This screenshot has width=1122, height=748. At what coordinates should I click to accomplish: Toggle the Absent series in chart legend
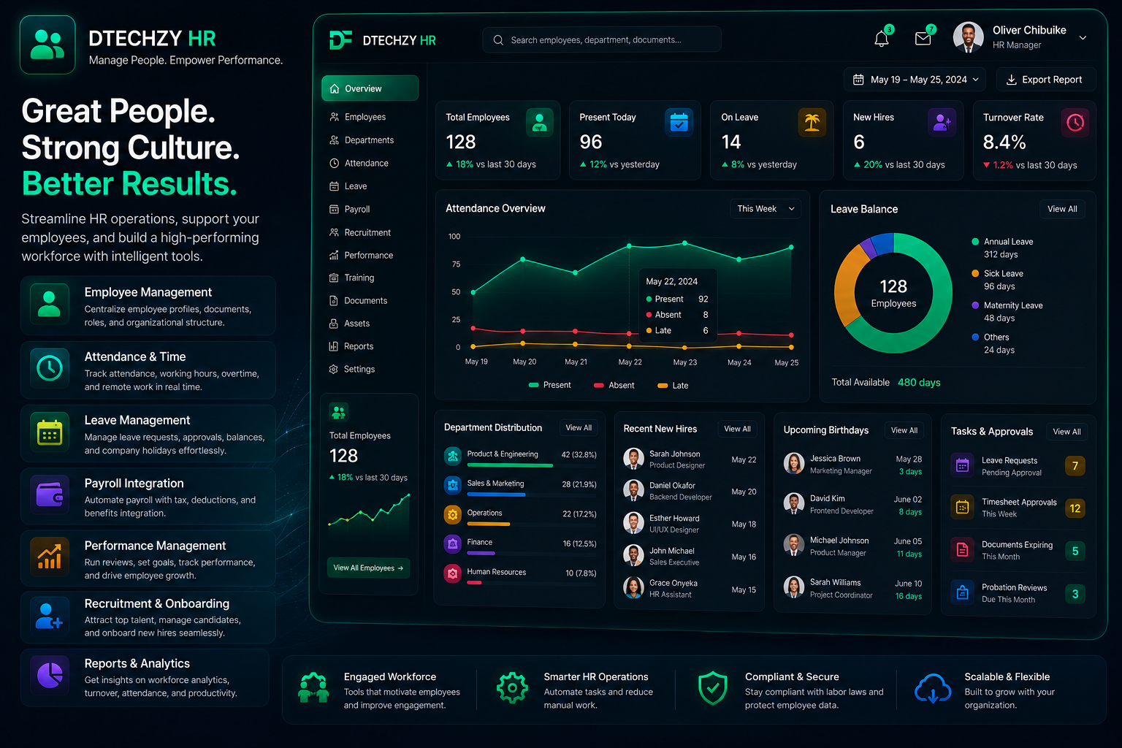614,385
